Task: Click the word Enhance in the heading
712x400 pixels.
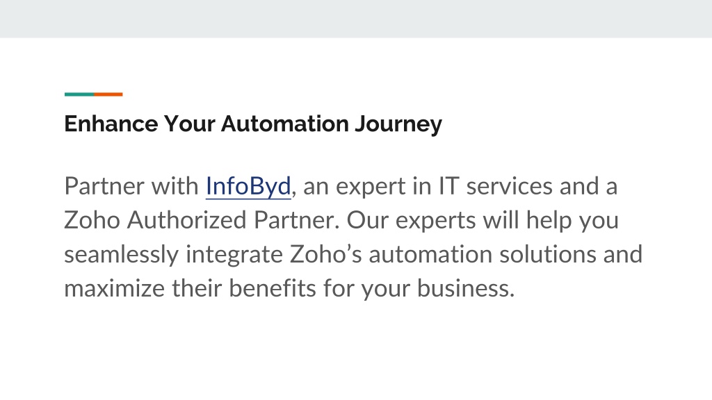Action: click(111, 124)
